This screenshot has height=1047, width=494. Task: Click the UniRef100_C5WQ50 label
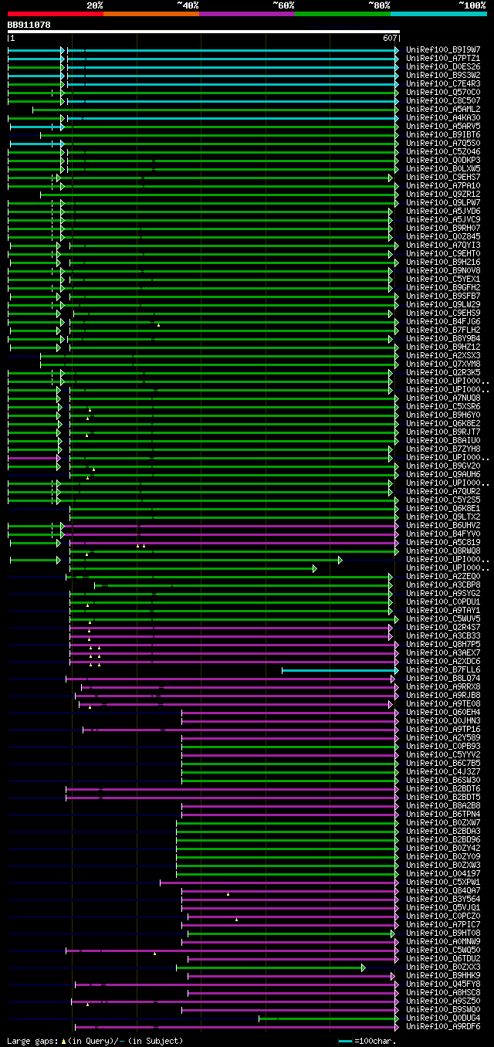click(x=443, y=950)
